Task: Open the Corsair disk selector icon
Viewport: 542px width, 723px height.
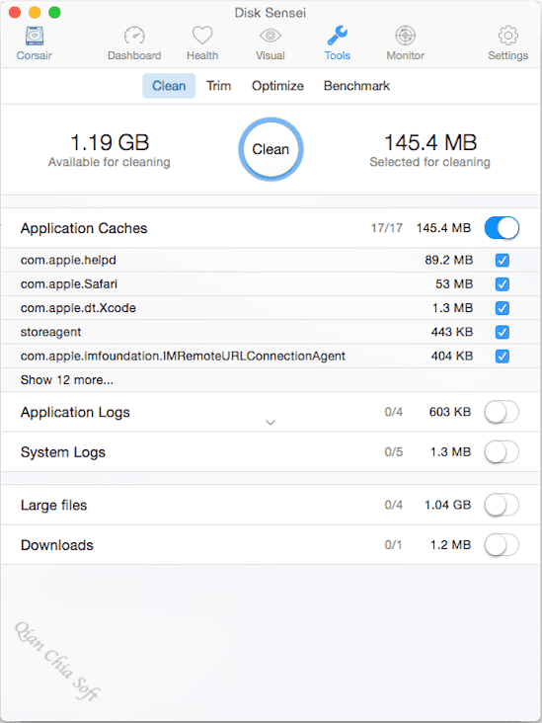Action: 35,36
